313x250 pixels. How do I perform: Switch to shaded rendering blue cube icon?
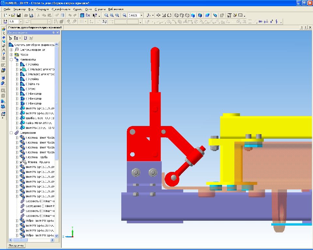point(193,15)
